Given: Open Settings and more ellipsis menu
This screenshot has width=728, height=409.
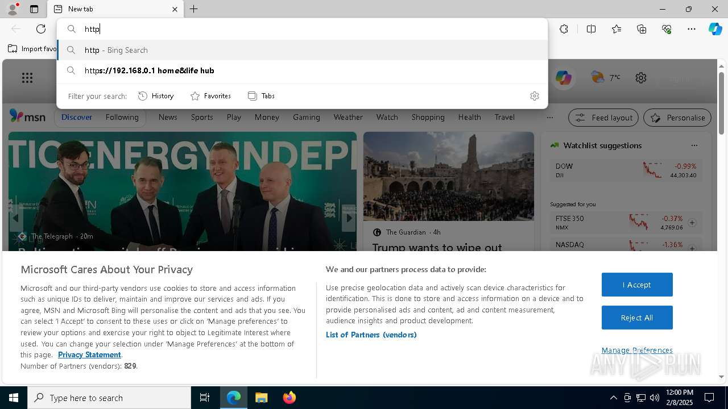Looking at the screenshot, I should (692, 29).
